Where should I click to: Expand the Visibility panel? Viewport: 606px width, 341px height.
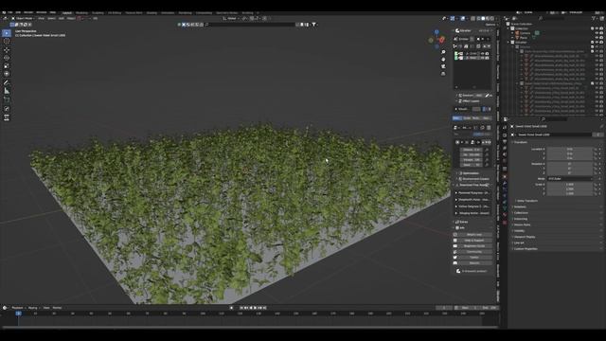(x=519, y=231)
